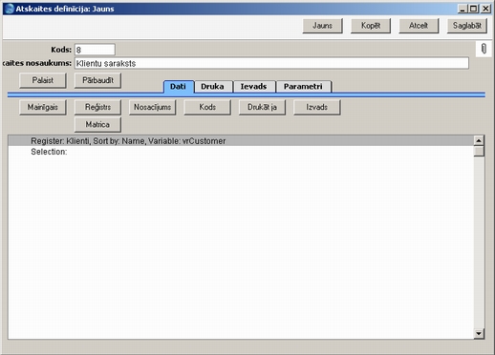Click the scrollbar down arrow

[x=479, y=333]
